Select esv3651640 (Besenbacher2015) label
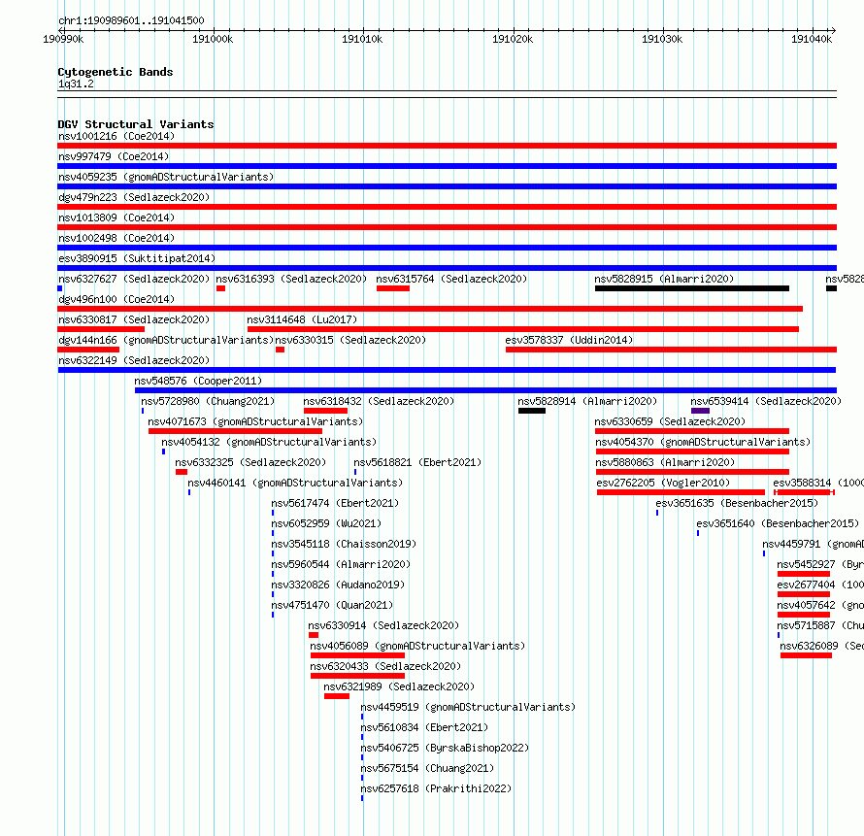The width and height of the screenshot is (864, 836). click(x=778, y=523)
